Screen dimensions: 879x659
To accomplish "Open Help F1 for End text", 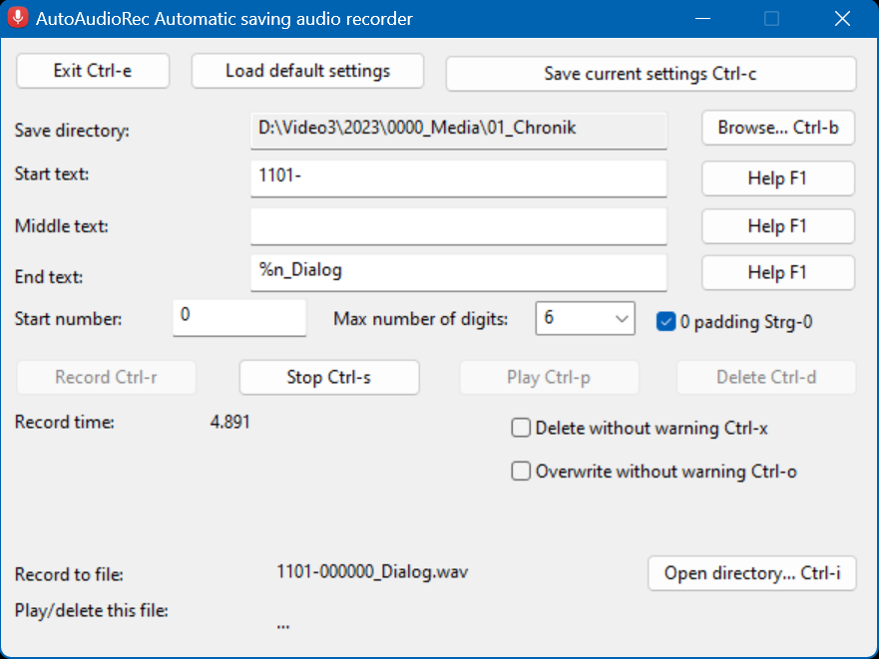I will click(778, 272).
